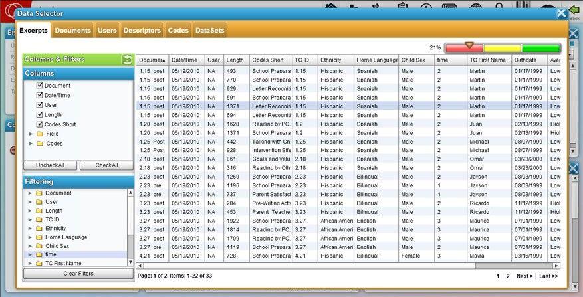Uncheck the Date/Time column checkbox
The width and height of the screenshot is (583, 297).
(x=39, y=95)
